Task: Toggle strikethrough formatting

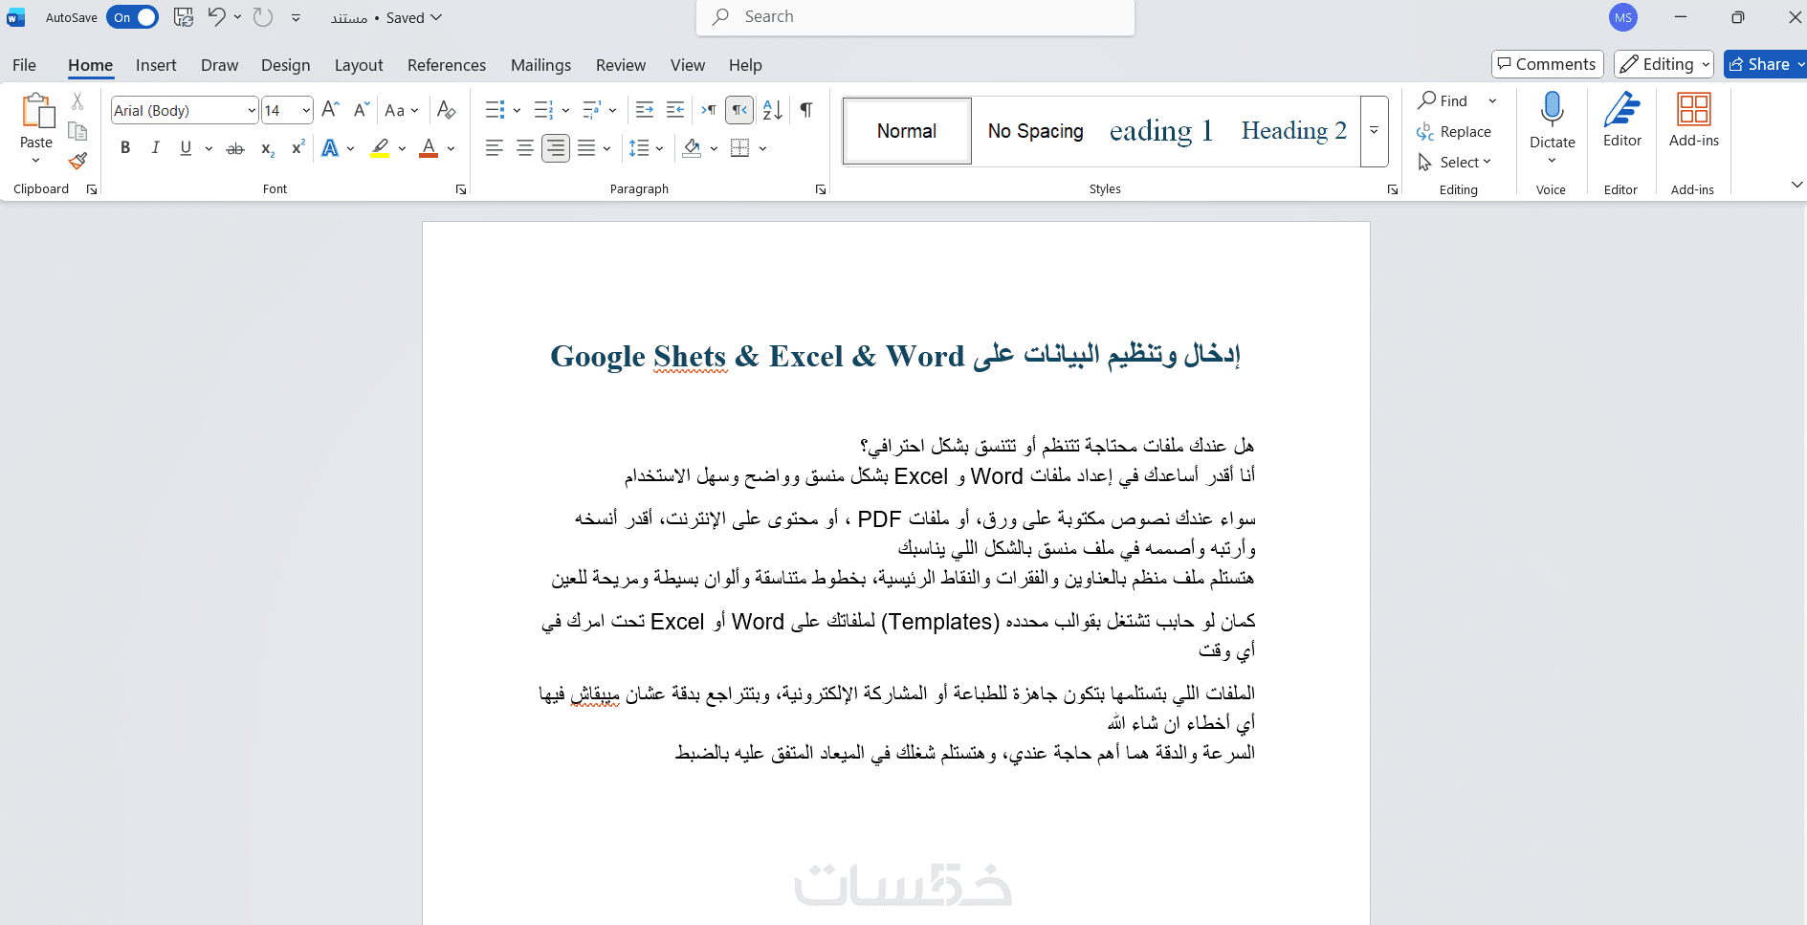Action: pyautogui.click(x=235, y=148)
